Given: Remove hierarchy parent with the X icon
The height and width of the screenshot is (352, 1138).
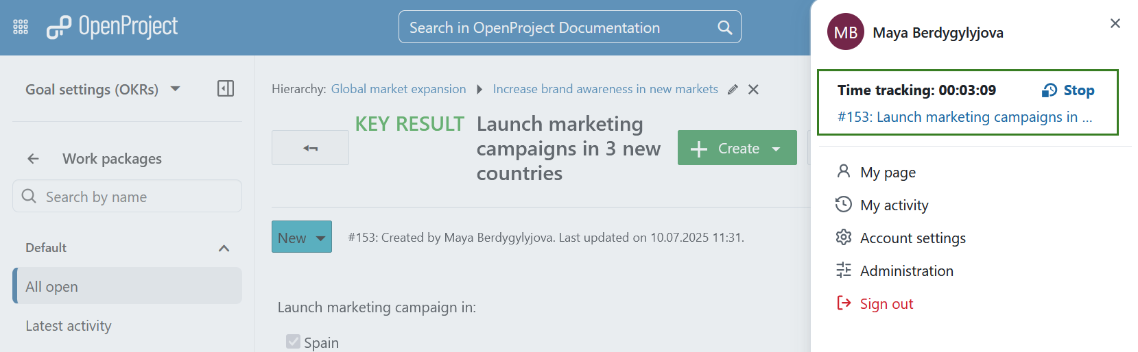Looking at the screenshot, I should [x=753, y=90].
